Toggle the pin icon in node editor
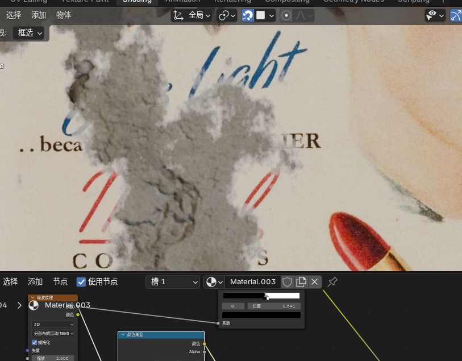The height and width of the screenshot is (361, 462). (332, 282)
